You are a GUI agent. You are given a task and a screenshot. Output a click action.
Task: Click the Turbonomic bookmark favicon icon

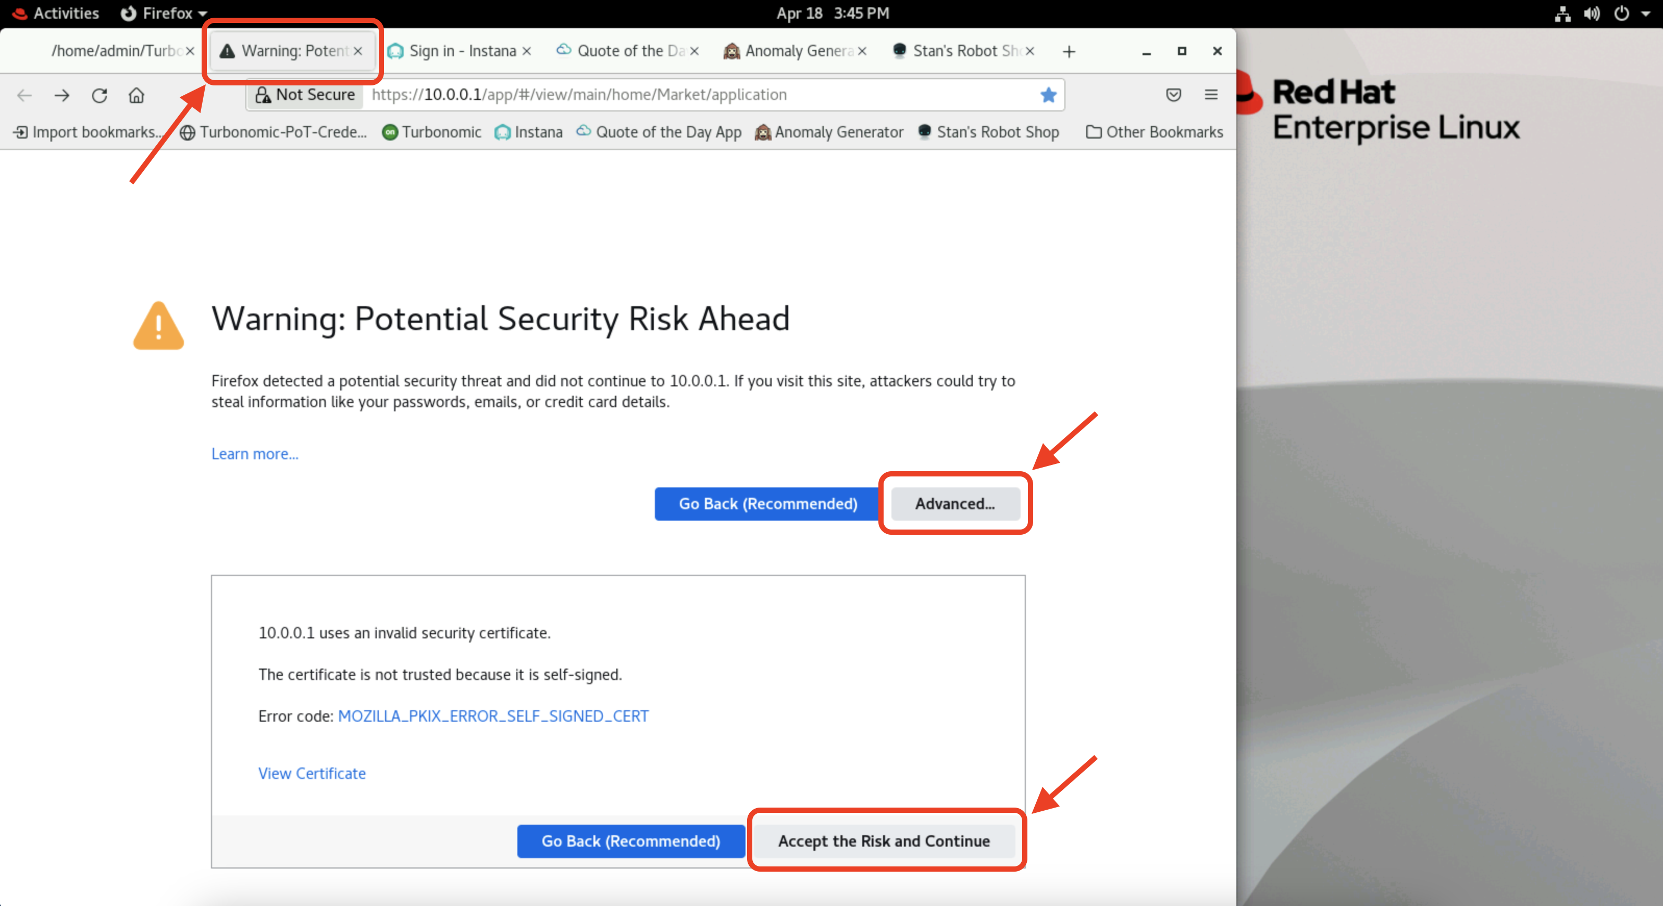click(390, 132)
